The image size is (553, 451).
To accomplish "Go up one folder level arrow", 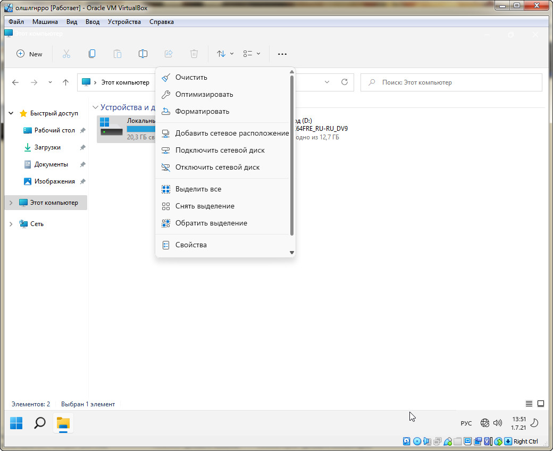I will 65,82.
